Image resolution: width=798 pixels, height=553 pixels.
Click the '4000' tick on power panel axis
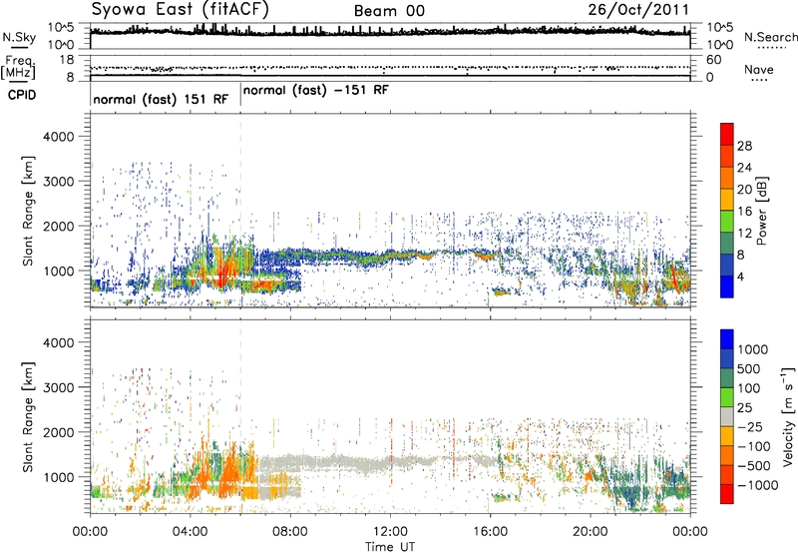coord(58,137)
